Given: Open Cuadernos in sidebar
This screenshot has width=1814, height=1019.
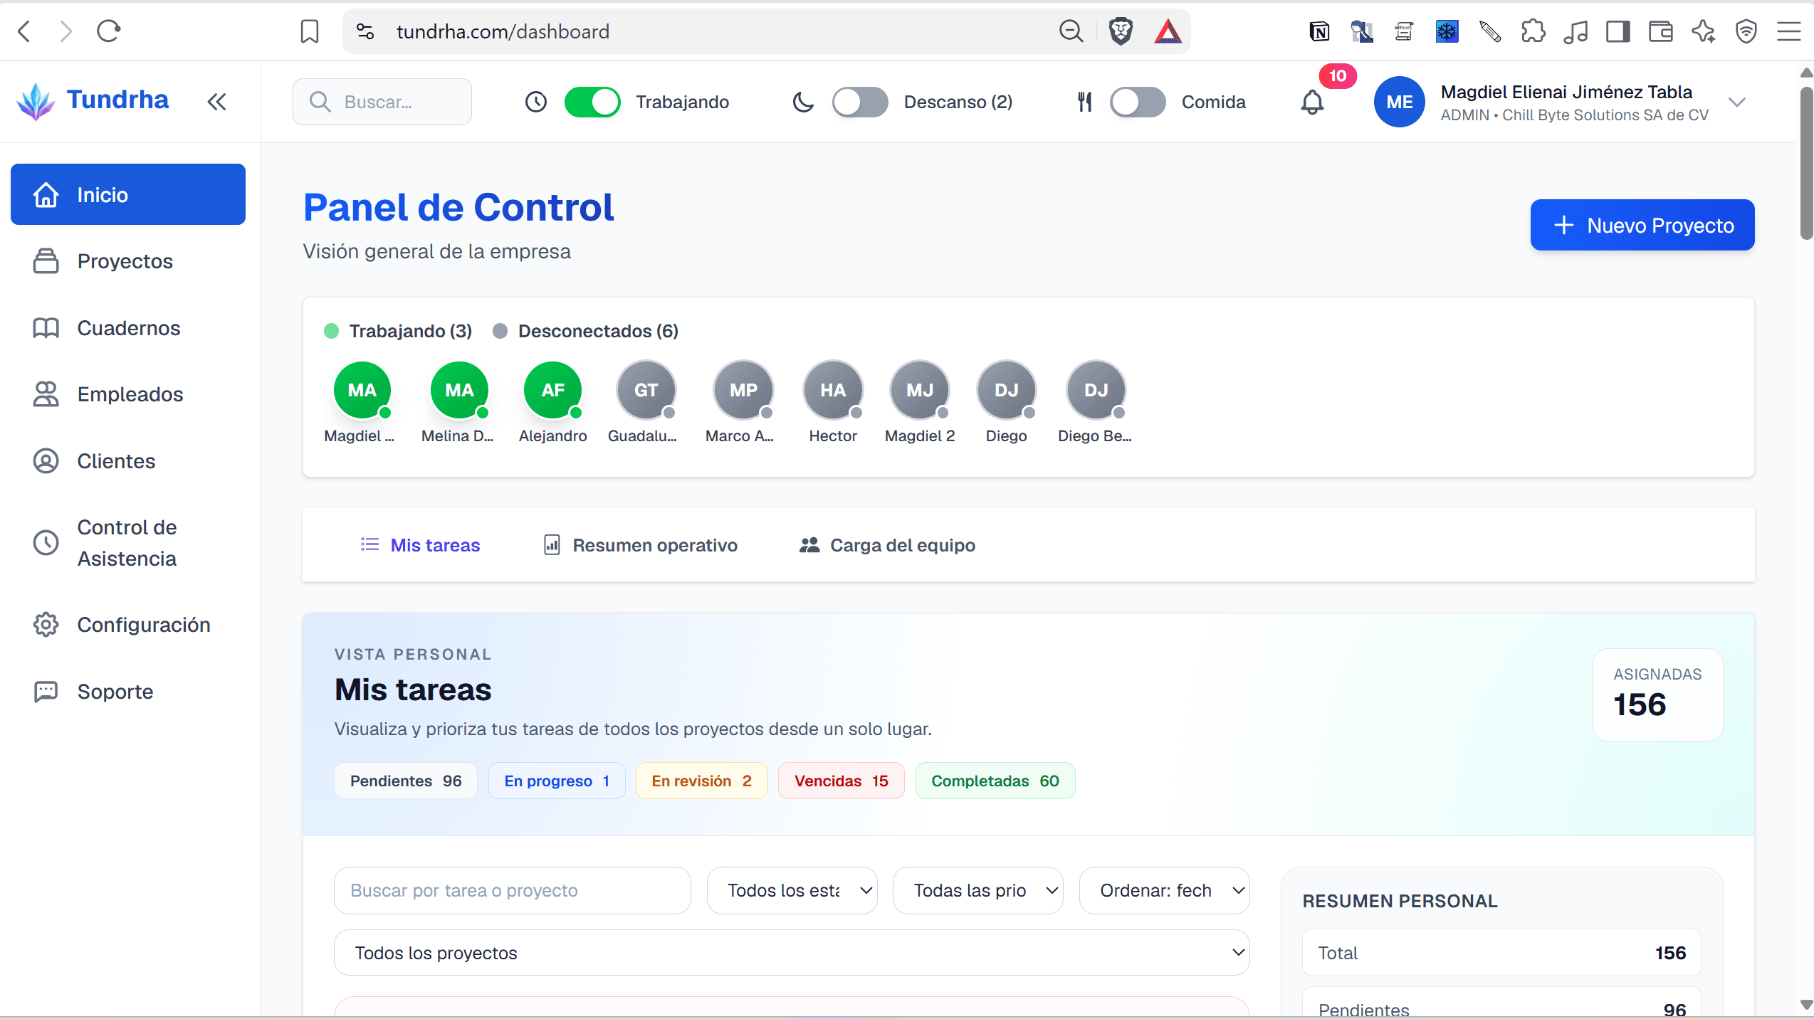Looking at the screenshot, I should point(128,328).
